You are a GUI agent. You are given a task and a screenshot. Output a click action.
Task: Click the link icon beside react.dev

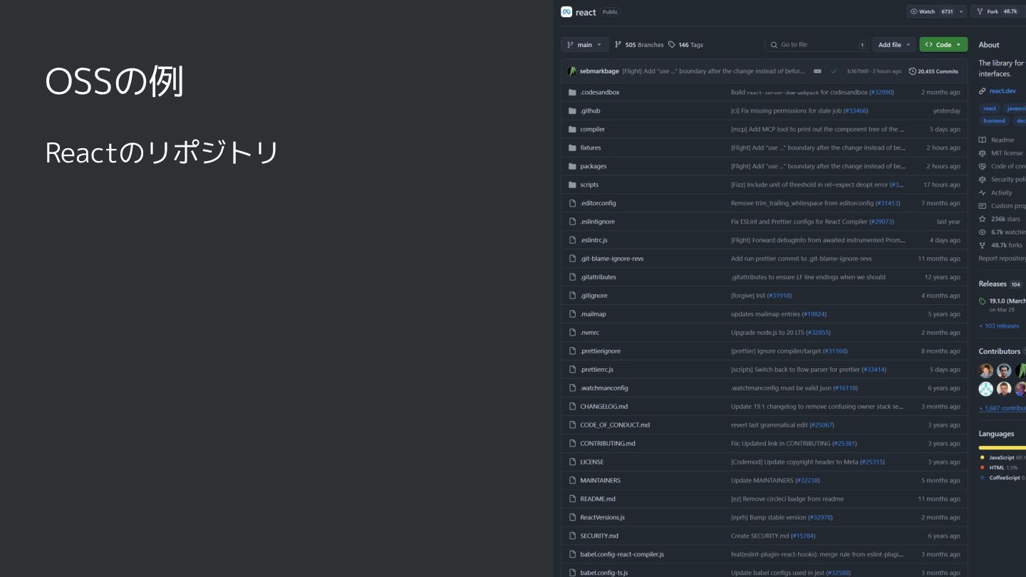tap(983, 91)
